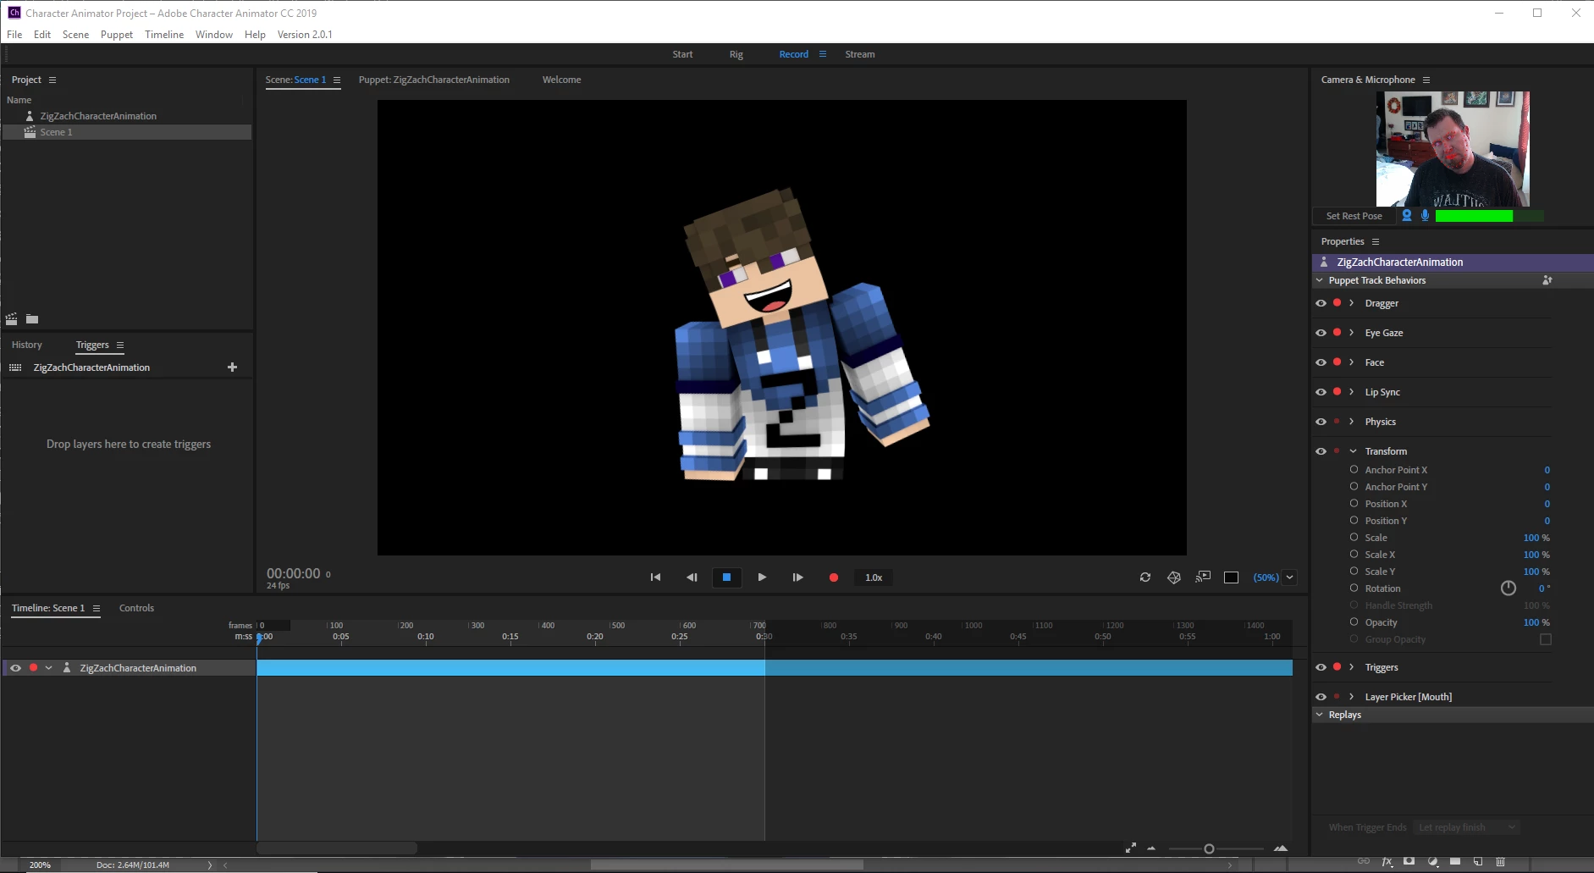This screenshot has width=1594, height=873.
Task: Click the trigger keyboard layout icon
Action: click(15, 367)
